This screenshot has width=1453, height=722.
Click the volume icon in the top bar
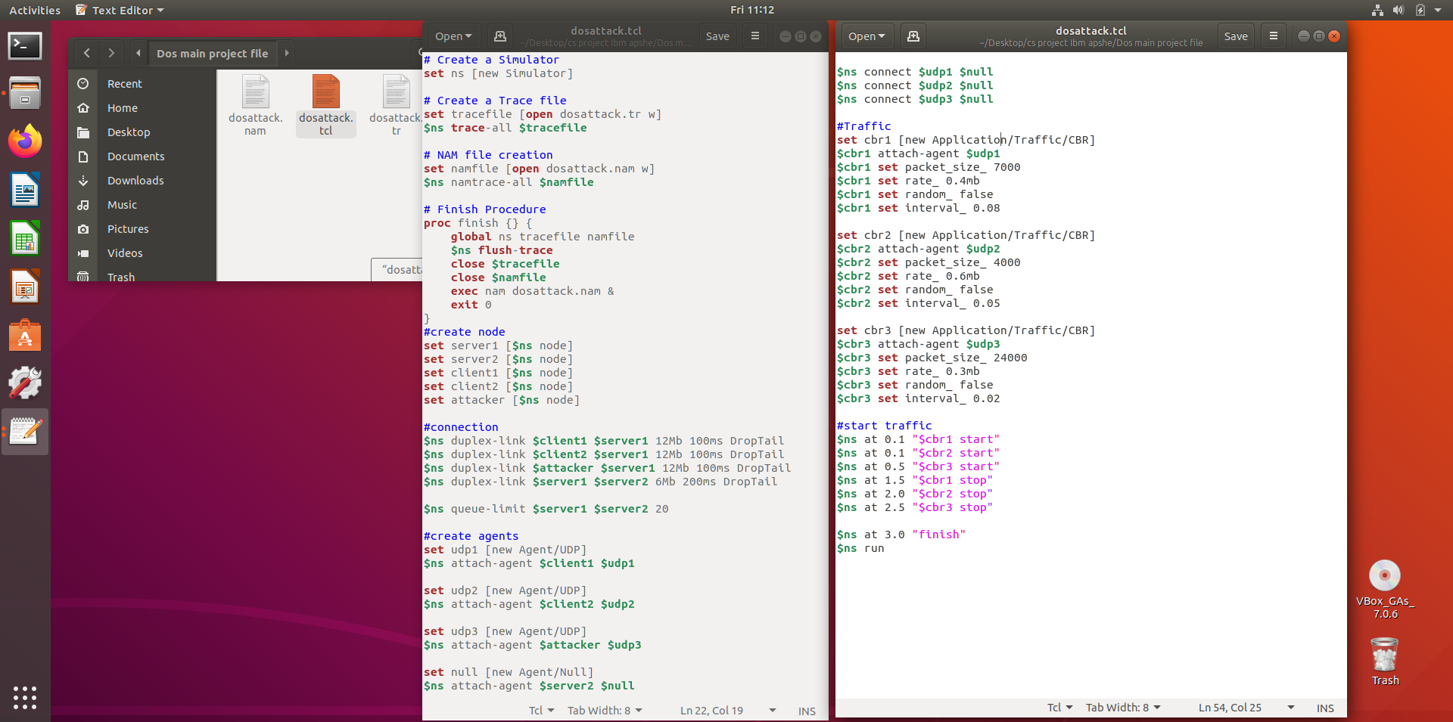tap(1398, 10)
